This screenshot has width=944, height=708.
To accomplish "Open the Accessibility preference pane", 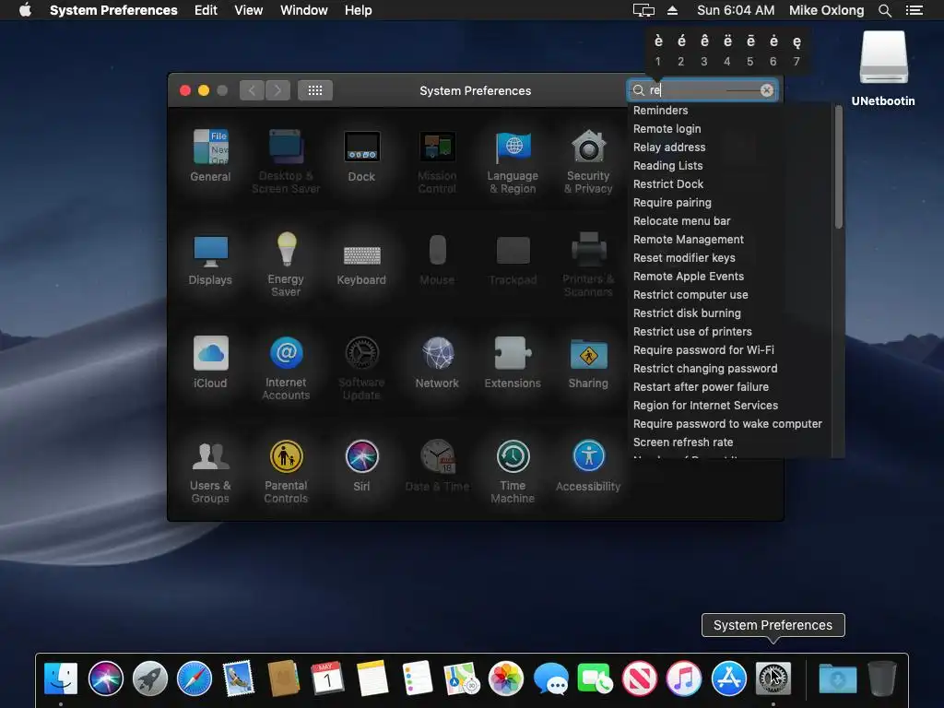I will (588, 466).
